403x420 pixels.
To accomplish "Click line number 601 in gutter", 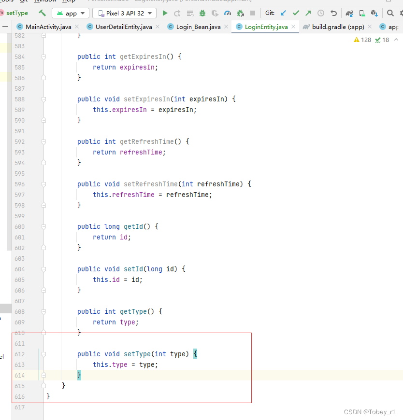I will (x=20, y=238).
